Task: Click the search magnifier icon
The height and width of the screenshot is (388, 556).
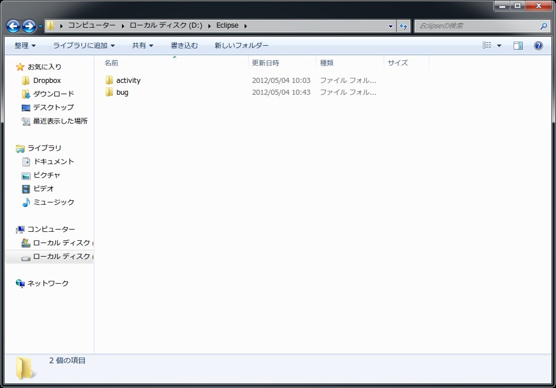Action: [544, 26]
